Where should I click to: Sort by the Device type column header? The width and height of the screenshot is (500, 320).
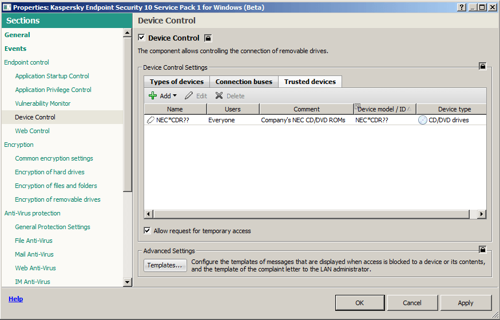click(451, 109)
